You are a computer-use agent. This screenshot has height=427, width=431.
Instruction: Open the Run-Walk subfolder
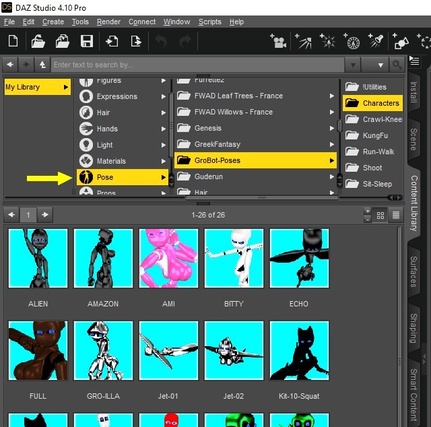(372, 152)
